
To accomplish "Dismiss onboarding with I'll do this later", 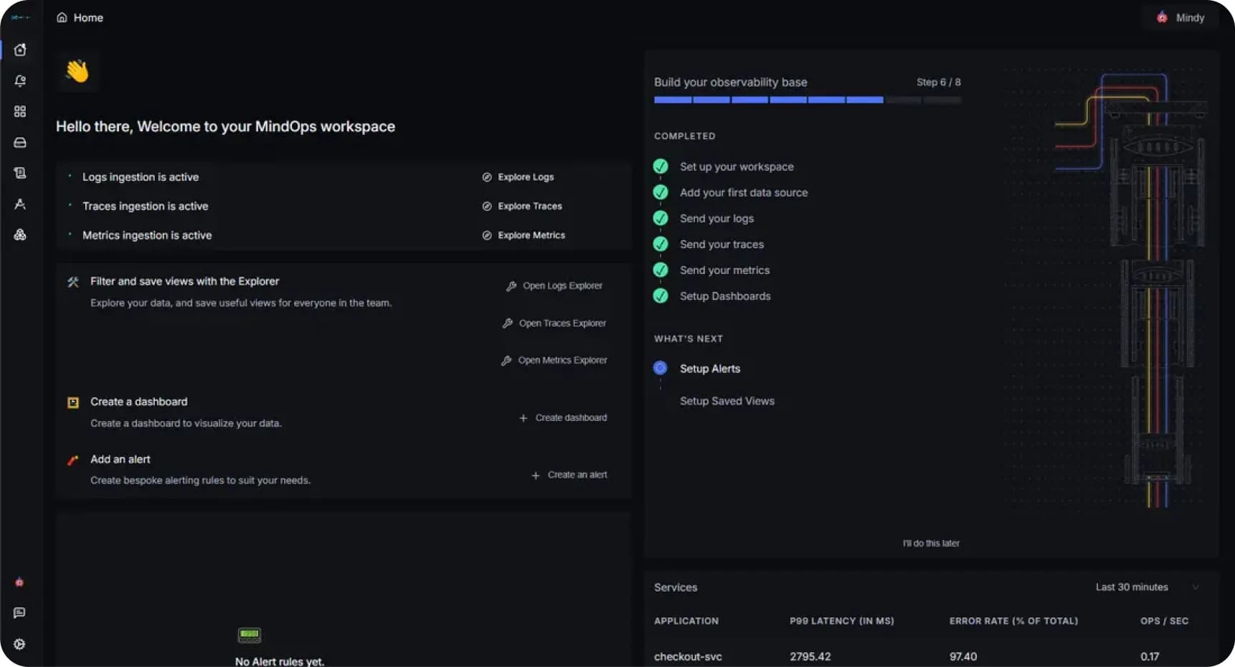I will tap(931, 544).
